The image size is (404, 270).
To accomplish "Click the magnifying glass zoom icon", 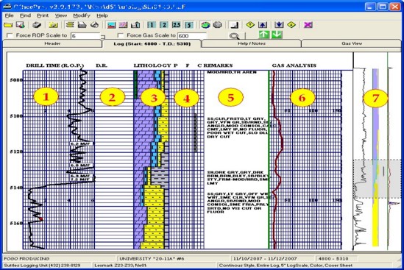I will point(234,36).
